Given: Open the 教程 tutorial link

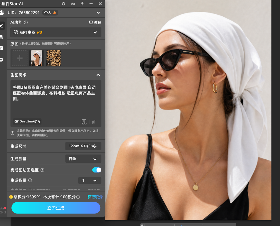Looking at the screenshot, I should [95, 22].
